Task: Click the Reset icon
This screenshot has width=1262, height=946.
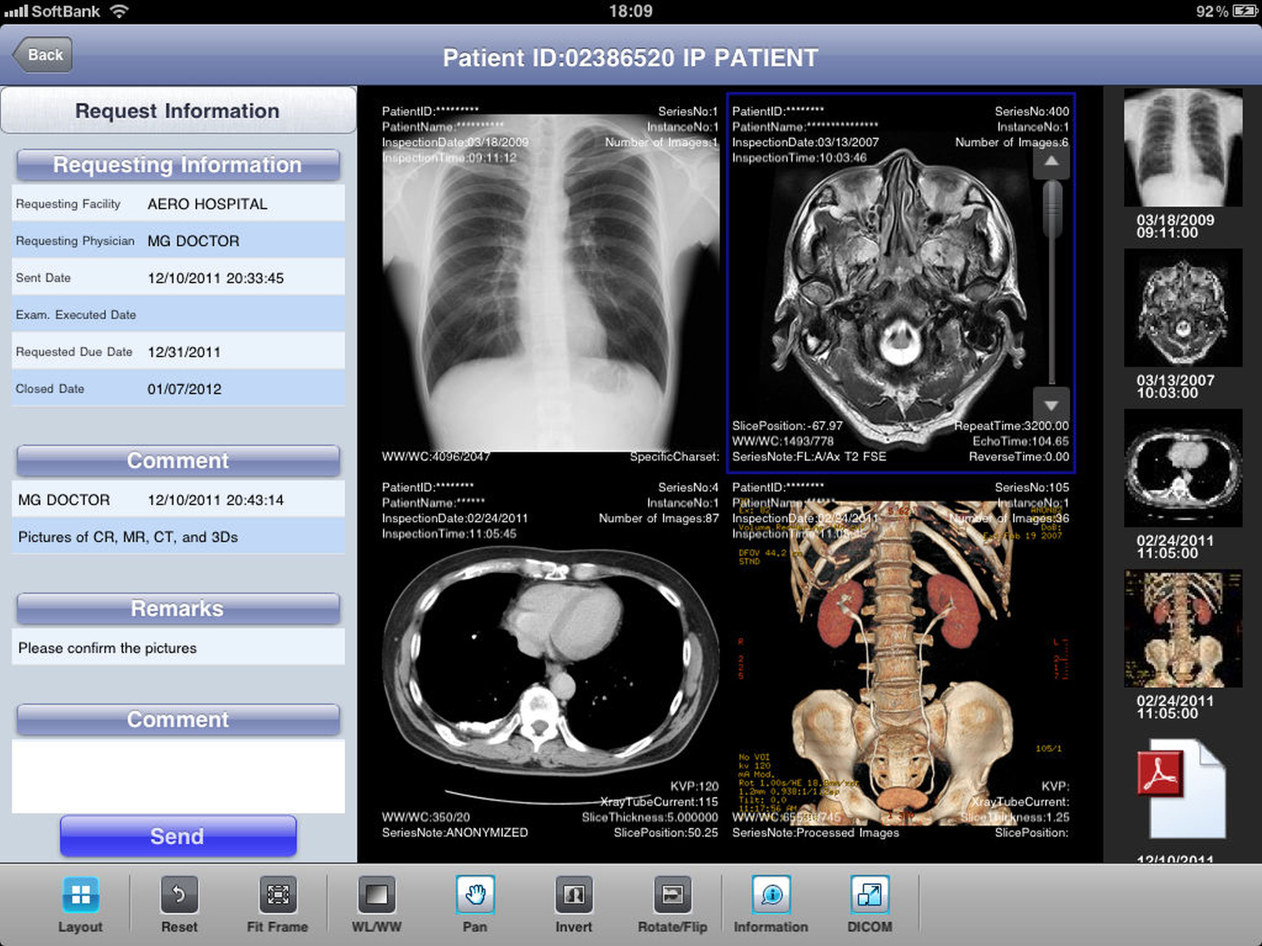Action: (x=179, y=895)
